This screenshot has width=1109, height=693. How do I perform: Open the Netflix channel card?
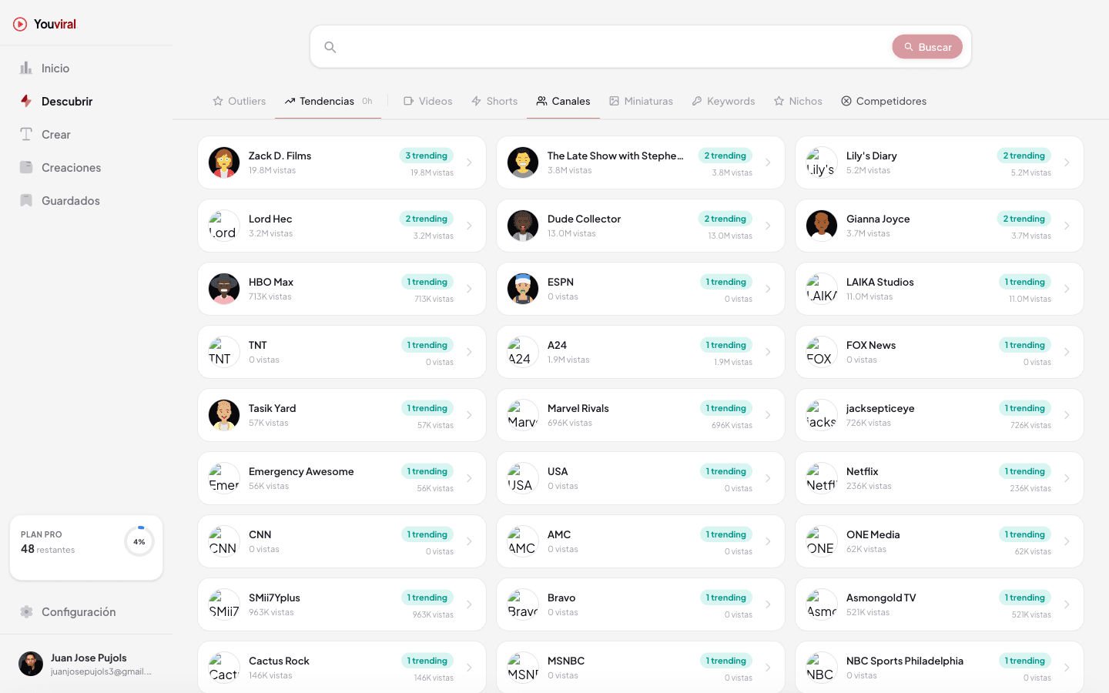pyautogui.click(x=940, y=478)
